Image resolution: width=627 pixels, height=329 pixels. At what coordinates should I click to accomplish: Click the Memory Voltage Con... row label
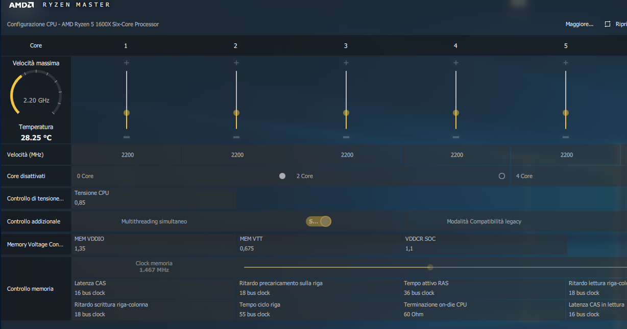click(35, 244)
